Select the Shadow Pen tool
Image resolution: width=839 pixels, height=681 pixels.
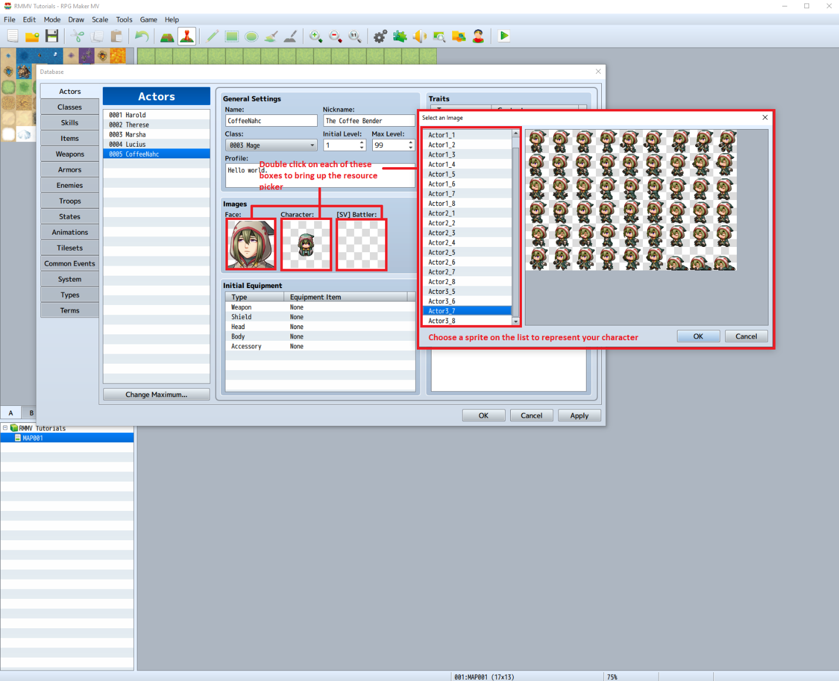coord(290,36)
